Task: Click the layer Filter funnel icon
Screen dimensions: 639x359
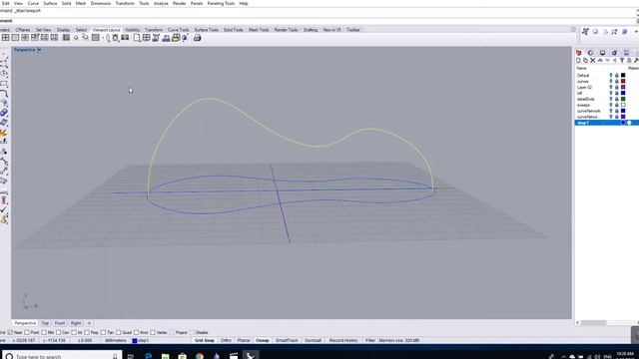Action: [x=622, y=60]
